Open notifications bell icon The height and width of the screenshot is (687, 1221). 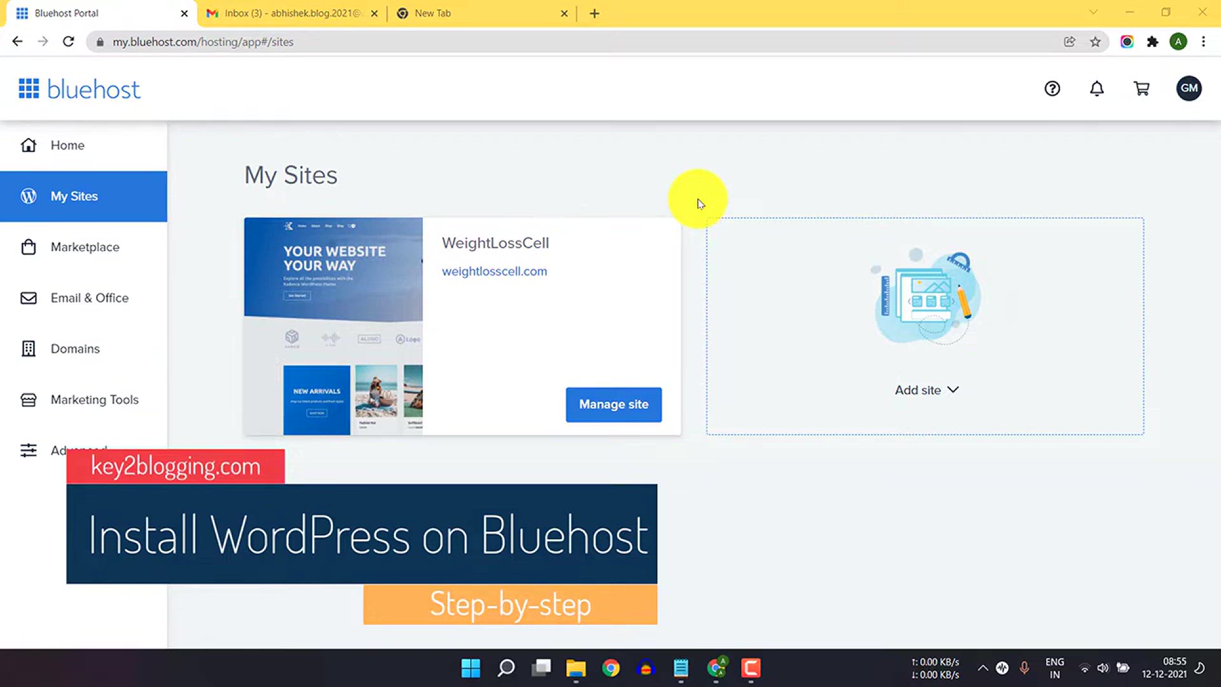(1097, 88)
